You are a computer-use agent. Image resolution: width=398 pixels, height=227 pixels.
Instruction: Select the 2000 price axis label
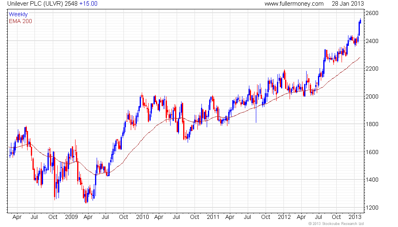372,96
